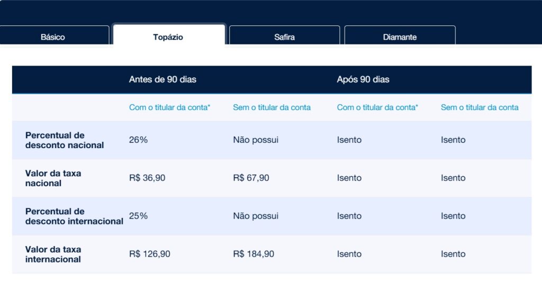Go to the Diamante tab
Image resolution: width=542 pixels, height=290 pixels.
pos(400,37)
